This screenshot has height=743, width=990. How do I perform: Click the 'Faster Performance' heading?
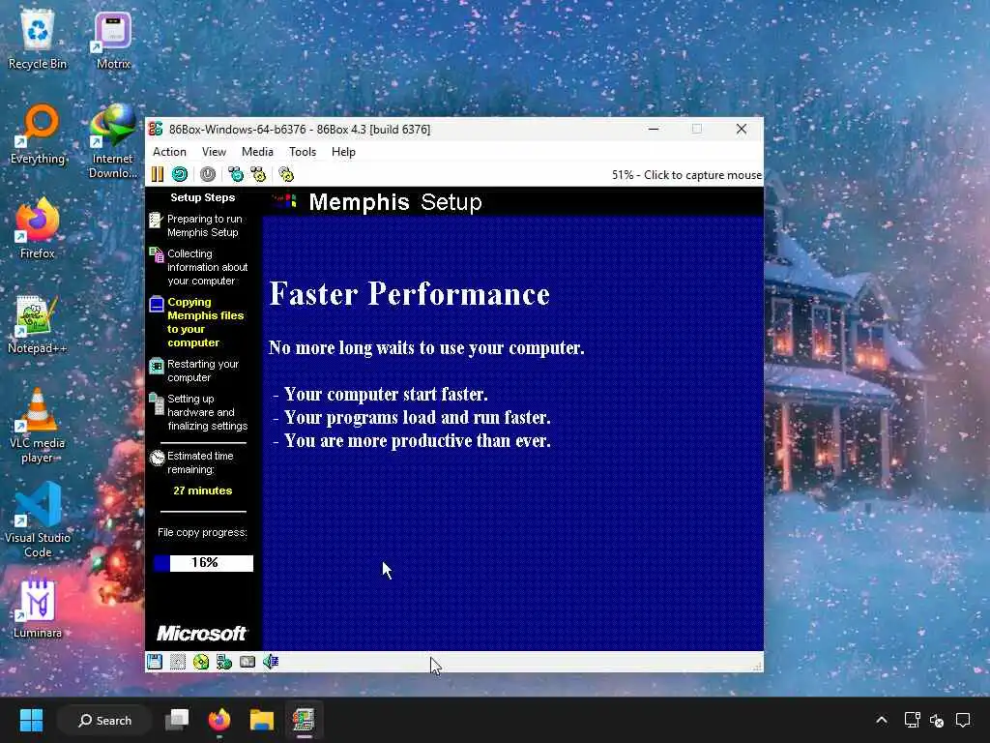point(409,294)
